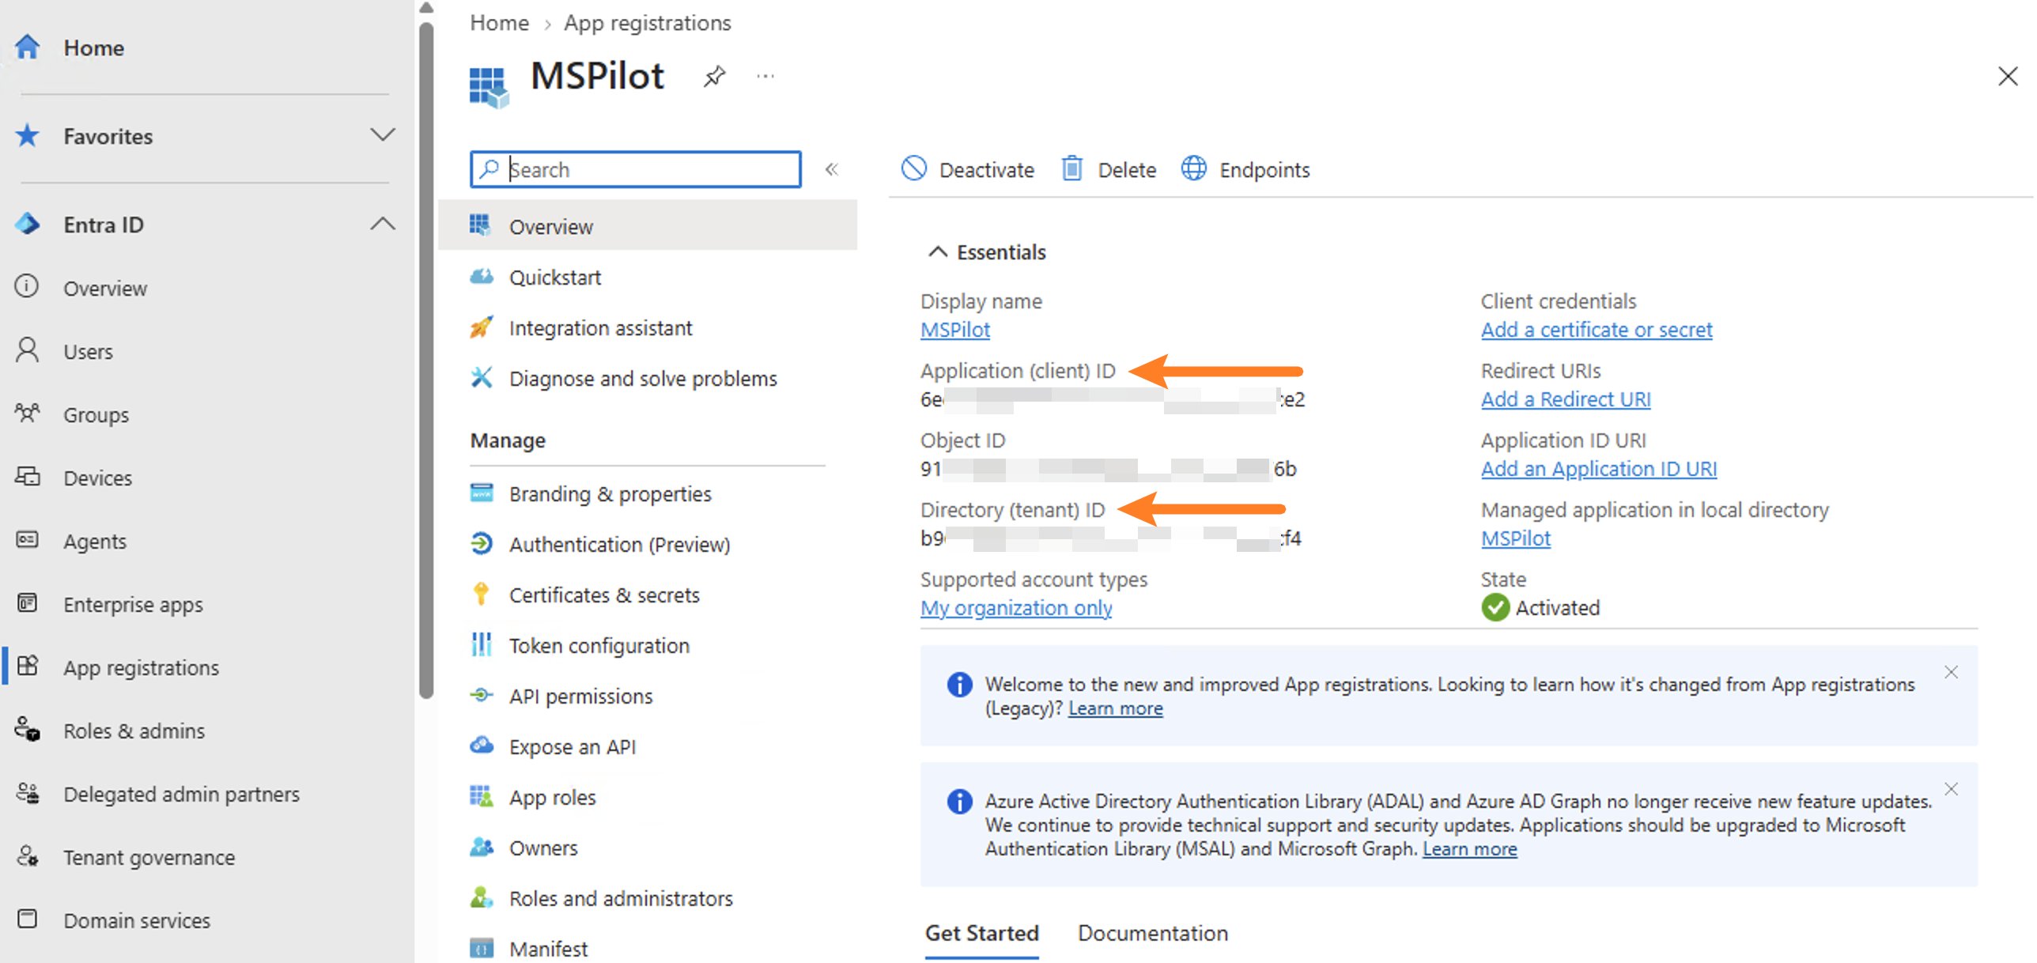Click the Quickstart cloud icon
The height and width of the screenshot is (963, 2037).
pos(482,277)
